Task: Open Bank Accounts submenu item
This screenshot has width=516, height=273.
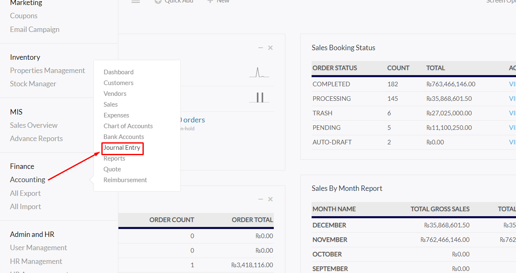Action: (x=124, y=137)
